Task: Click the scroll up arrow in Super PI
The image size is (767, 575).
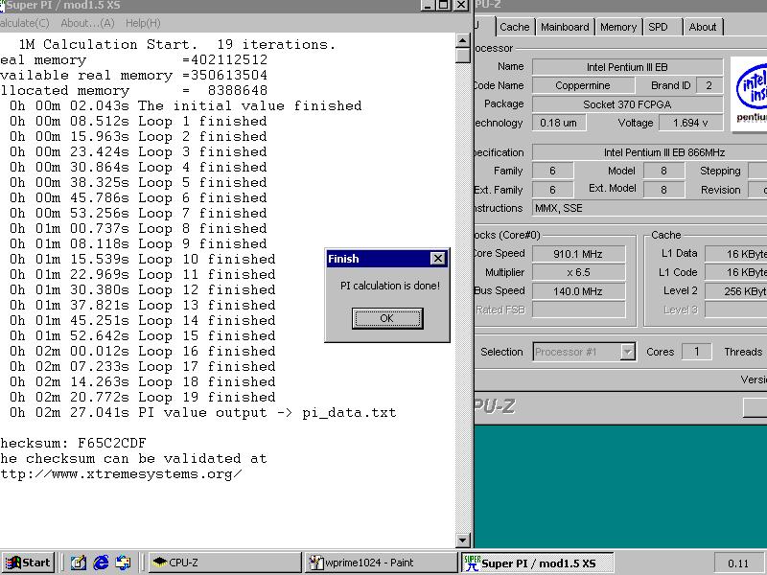Action: (463, 40)
